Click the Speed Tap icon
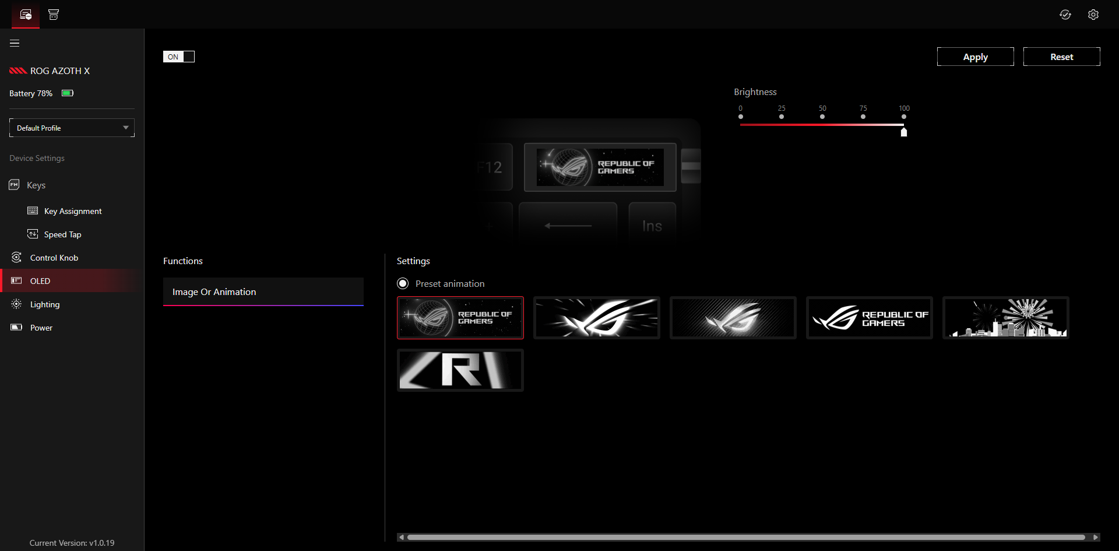 click(33, 234)
